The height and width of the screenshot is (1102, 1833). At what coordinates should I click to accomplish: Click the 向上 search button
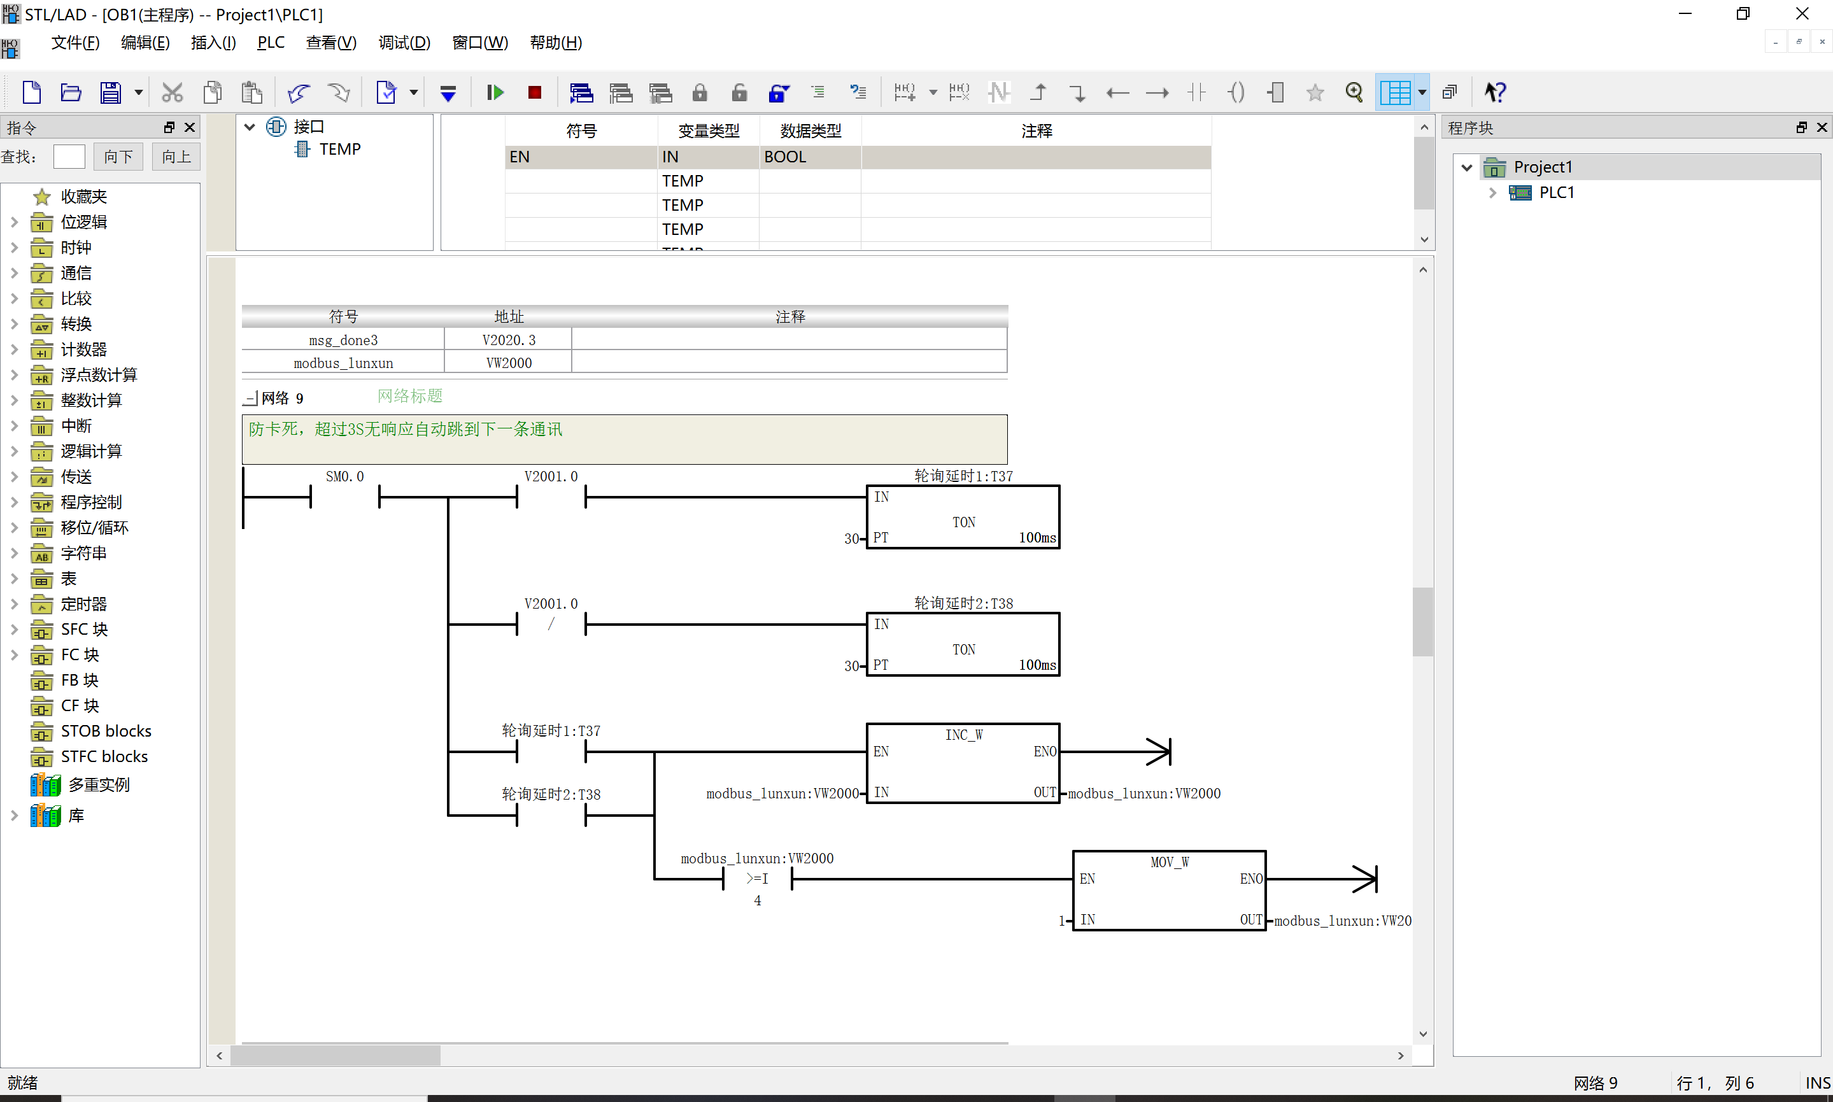click(176, 157)
